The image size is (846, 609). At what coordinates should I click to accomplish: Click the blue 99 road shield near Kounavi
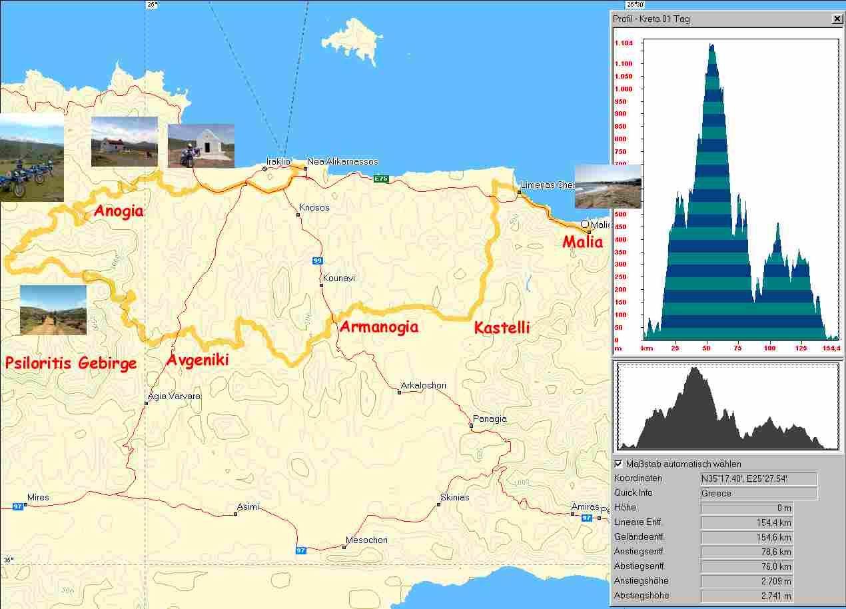318,261
